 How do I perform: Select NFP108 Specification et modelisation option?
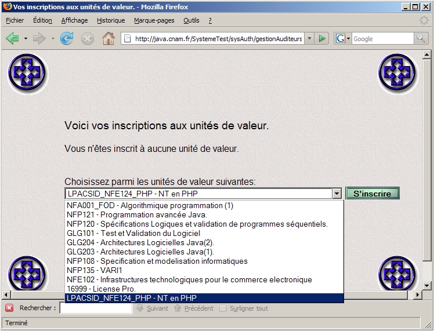[x=204, y=261]
